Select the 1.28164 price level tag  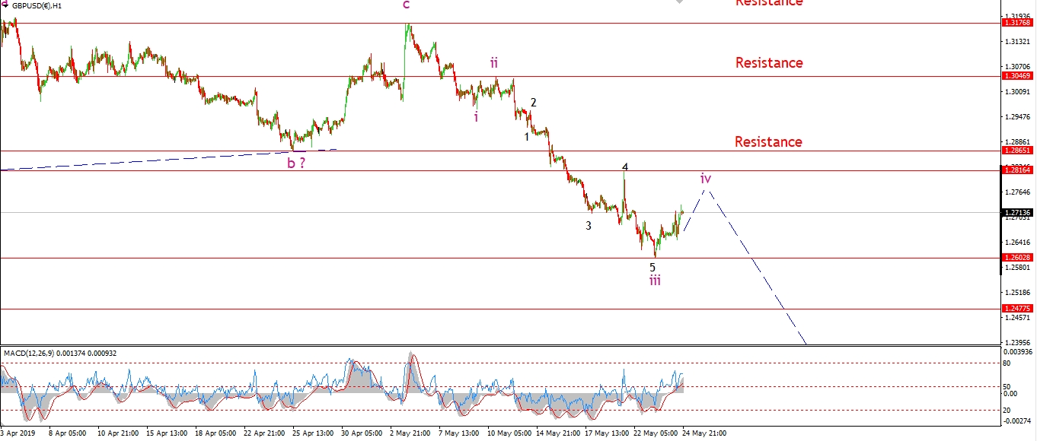(1018, 170)
